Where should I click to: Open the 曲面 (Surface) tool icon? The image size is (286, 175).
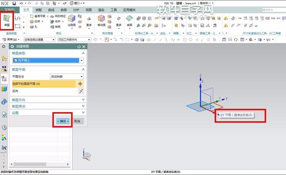pos(129,19)
